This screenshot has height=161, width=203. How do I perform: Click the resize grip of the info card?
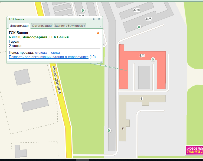pyautogui.click(x=101, y=62)
